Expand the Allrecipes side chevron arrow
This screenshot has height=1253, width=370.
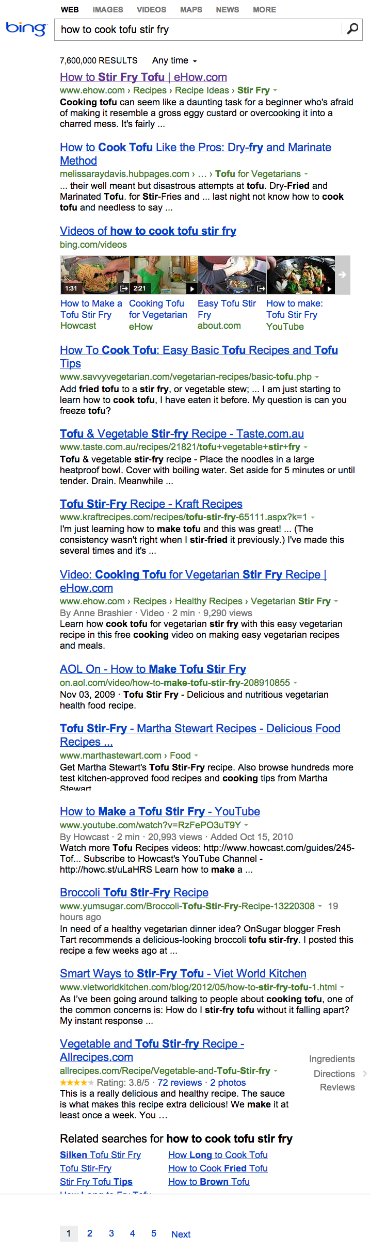click(x=365, y=1073)
